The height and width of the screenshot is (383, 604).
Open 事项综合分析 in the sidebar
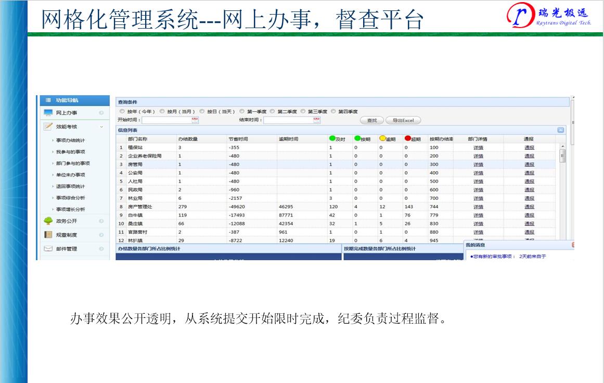coord(70,198)
